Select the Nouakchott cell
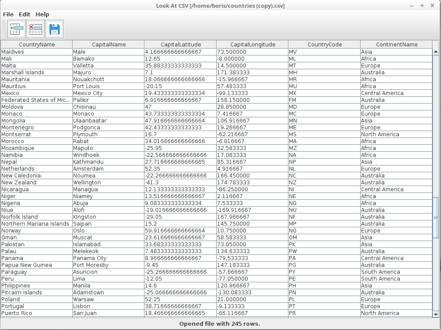Viewport: 441px width, 330px height. [109, 79]
